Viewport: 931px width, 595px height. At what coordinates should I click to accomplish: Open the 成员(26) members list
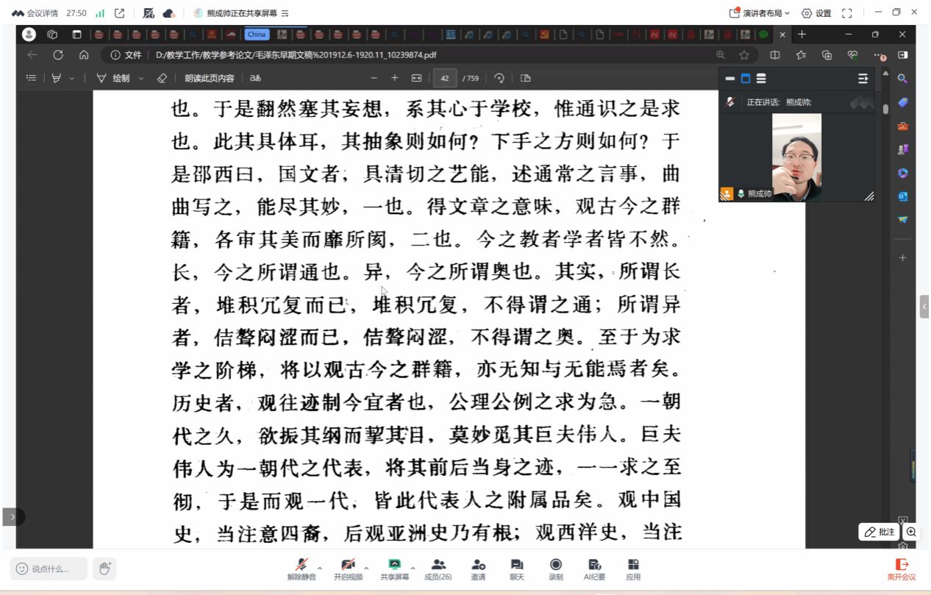coord(438,568)
